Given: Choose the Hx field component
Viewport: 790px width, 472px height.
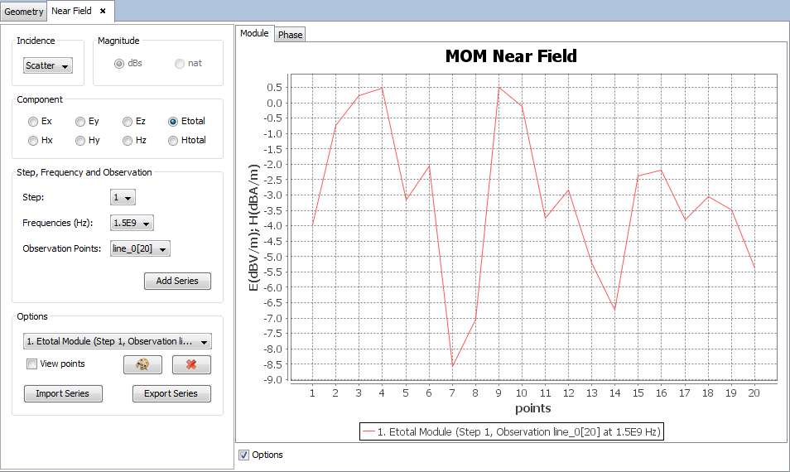Looking at the screenshot, I should pos(33,141).
